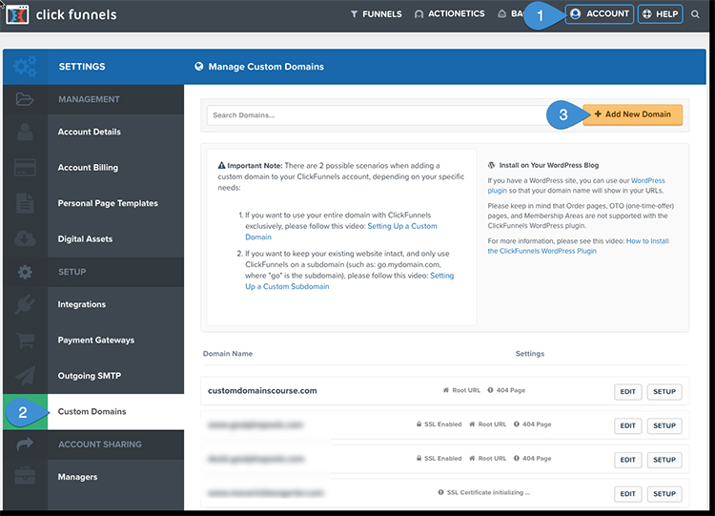715x516 pixels.
Task: Click the Personal Page Templates document icon
Action: [25, 203]
